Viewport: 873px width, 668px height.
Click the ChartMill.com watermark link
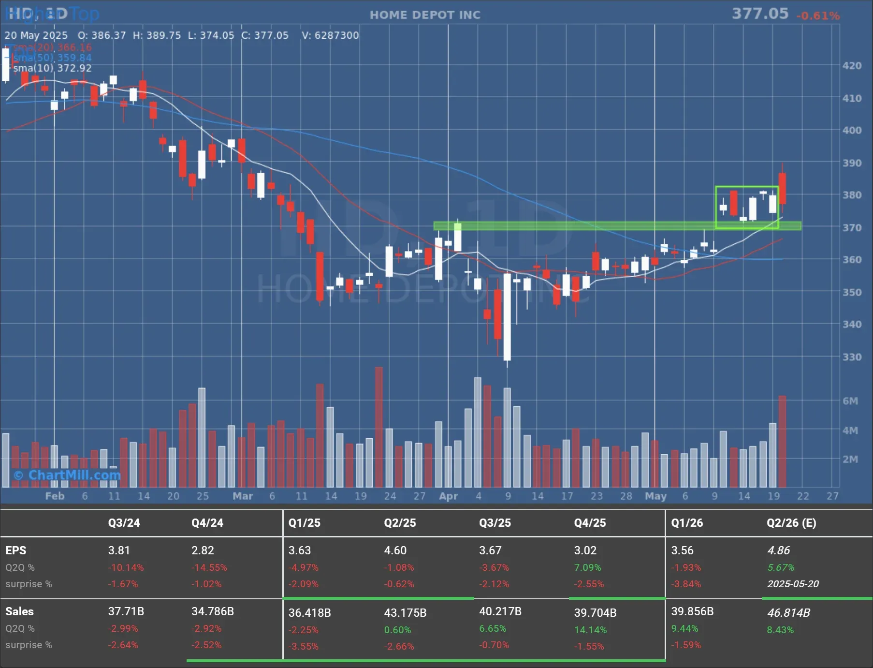coord(68,475)
